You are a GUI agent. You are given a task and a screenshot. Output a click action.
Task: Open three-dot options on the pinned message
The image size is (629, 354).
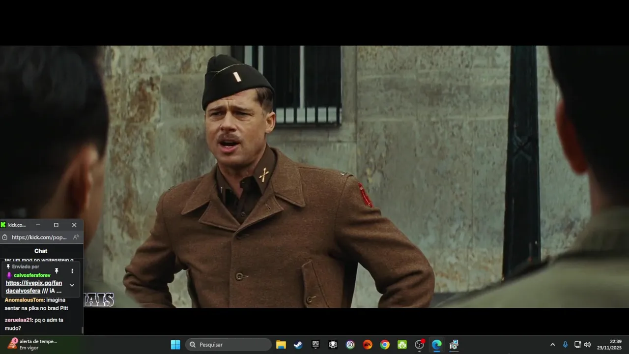(x=72, y=271)
